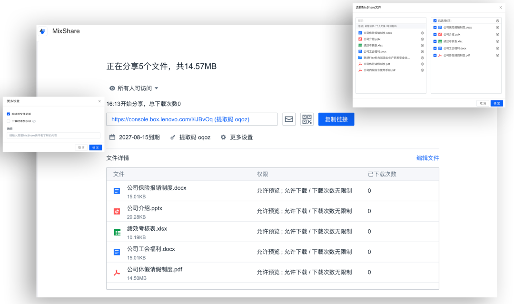Screen dimensions: 514x304
Task: Click the calendar icon beside 2027-08-15到期
Action: pyautogui.click(x=112, y=137)
